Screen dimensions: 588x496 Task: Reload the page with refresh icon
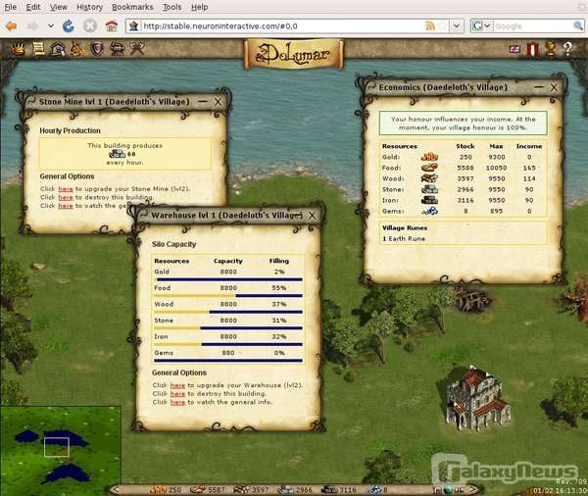[x=69, y=25]
